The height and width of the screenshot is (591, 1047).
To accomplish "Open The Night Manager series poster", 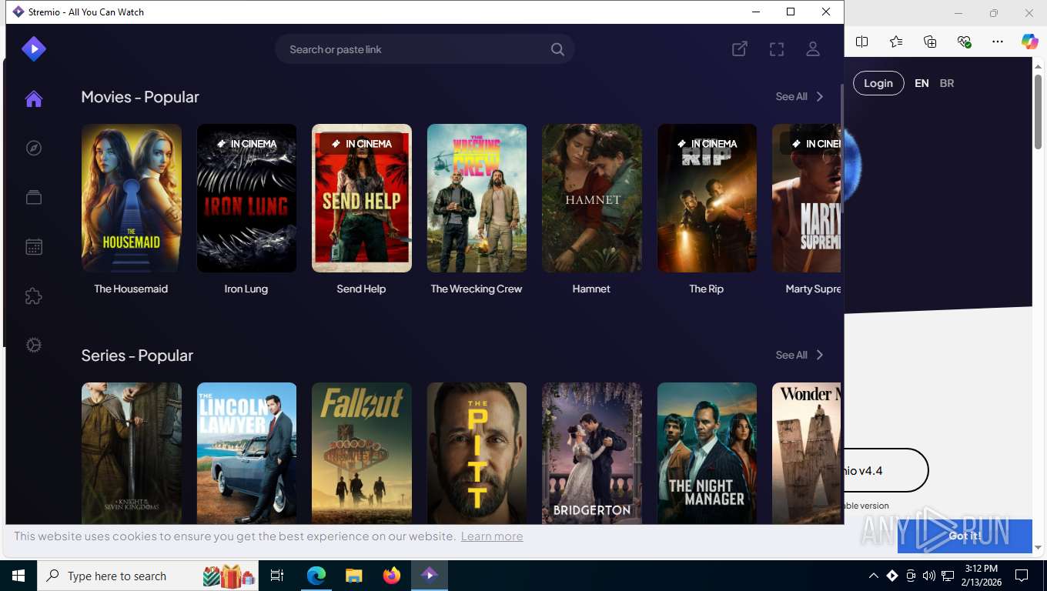I will coord(707,453).
